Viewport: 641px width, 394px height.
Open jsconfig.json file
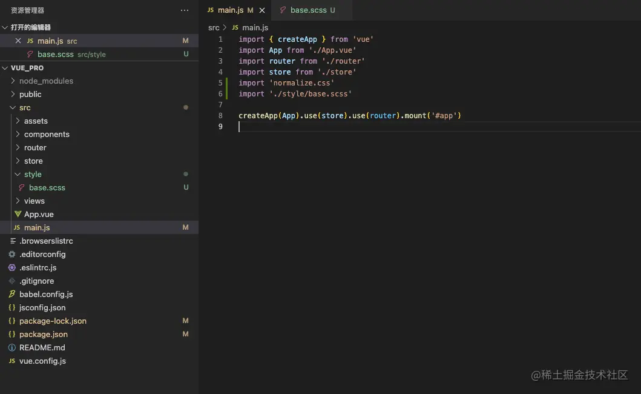click(x=99, y=307)
